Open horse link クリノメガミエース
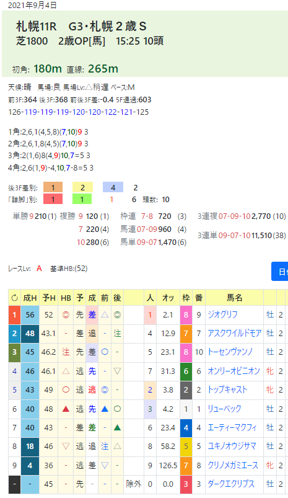The width and height of the screenshot is (288, 498). [x=233, y=465]
